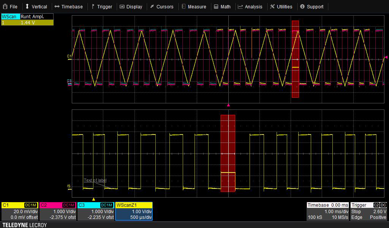This screenshot has height=228, width=389.
Task: Click the magenta trigger position marker below grid
Action: [x=228, y=105]
